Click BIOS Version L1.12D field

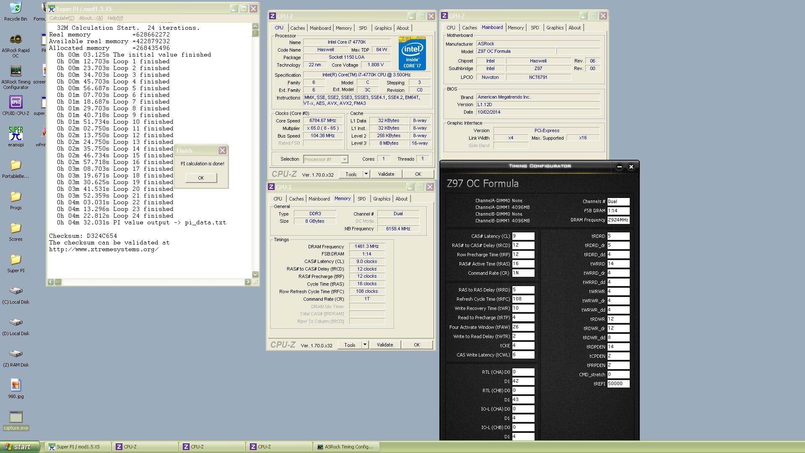[x=538, y=104]
